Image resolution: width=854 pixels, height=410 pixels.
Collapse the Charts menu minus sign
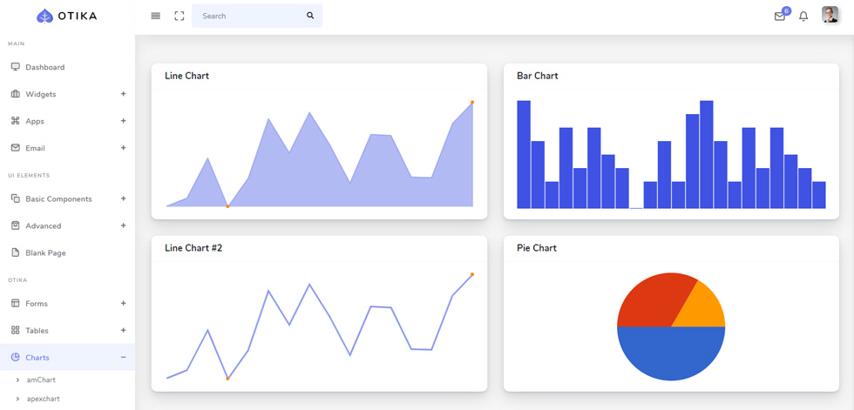tap(123, 357)
